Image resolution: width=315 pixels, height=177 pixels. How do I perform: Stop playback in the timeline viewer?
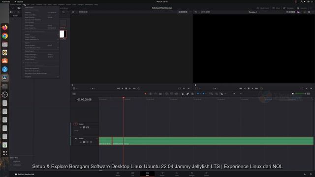[x=249, y=88]
